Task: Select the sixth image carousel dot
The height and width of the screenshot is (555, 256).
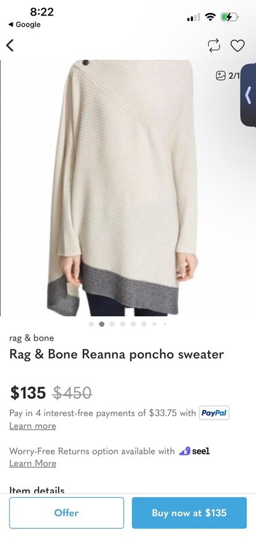Action: pyautogui.click(x=143, y=324)
